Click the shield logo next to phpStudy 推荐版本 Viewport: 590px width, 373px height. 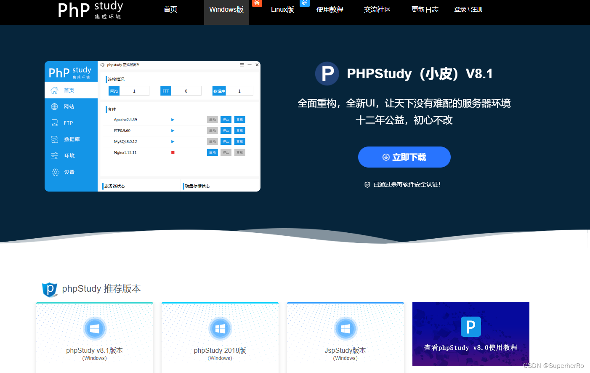[x=50, y=289]
